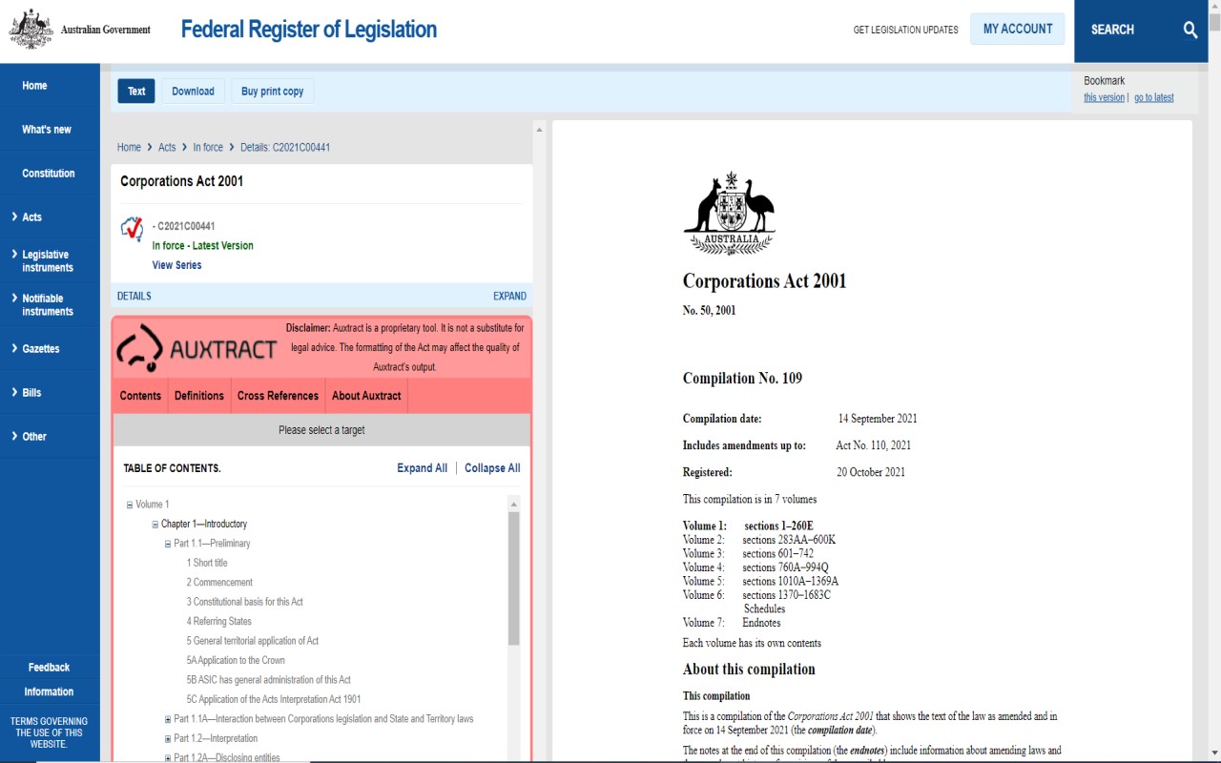Collapse Part 1.1—Preliminary node

[x=168, y=544]
